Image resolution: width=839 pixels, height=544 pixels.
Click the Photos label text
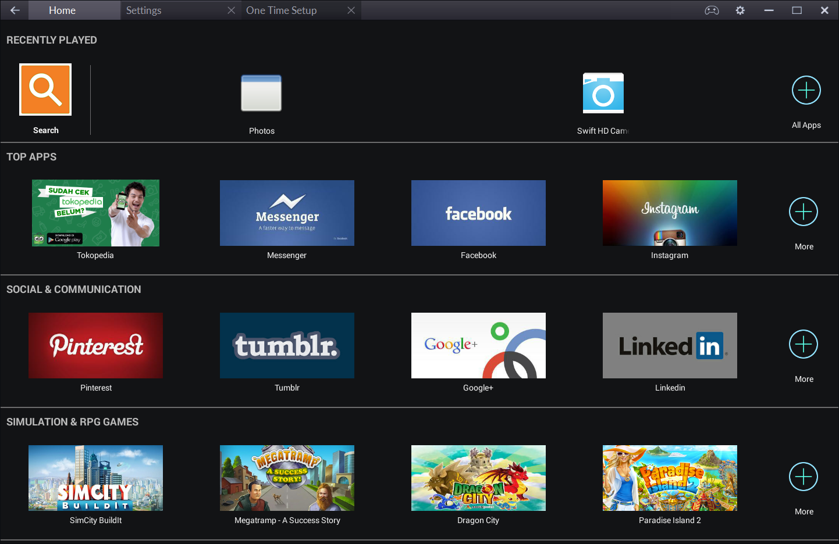(x=262, y=131)
